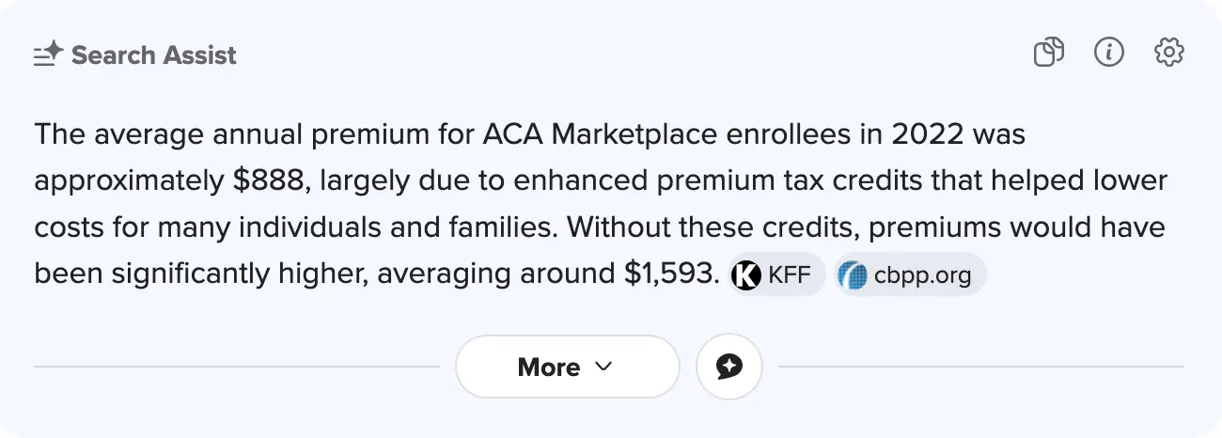Open the chat bubble follow-up button
This screenshot has width=1222, height=438.
[729, 367]
